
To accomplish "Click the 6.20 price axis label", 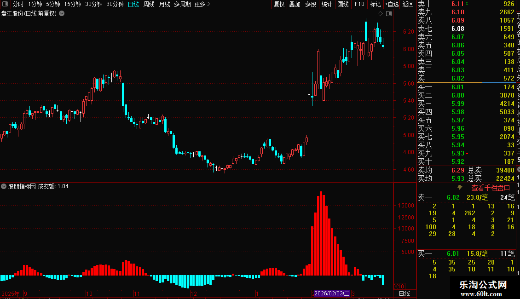I will point(409,32).
